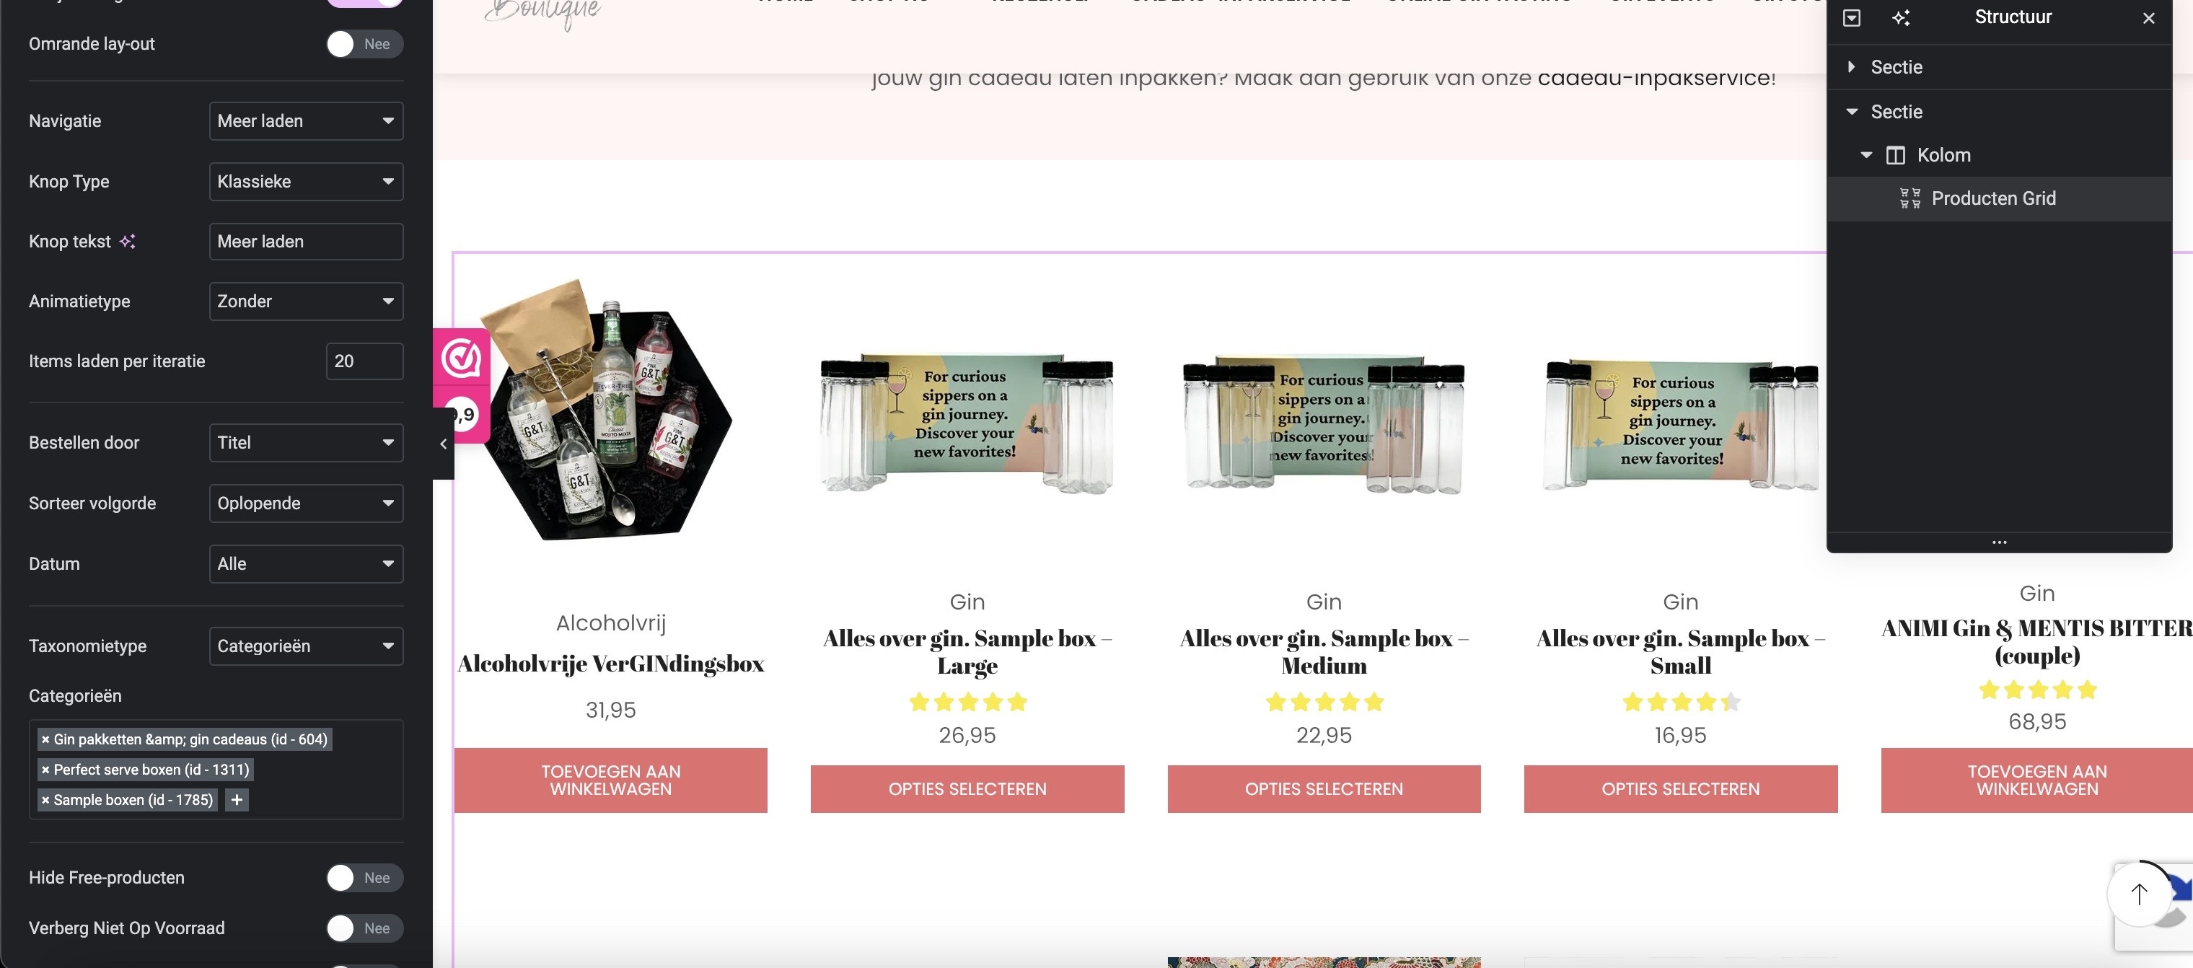
Task: Collapse the editor panel with the arrow handle
Action: 443,444
